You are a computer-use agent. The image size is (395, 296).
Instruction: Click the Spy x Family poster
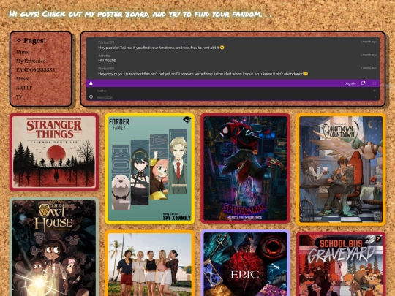coord(150,169)
